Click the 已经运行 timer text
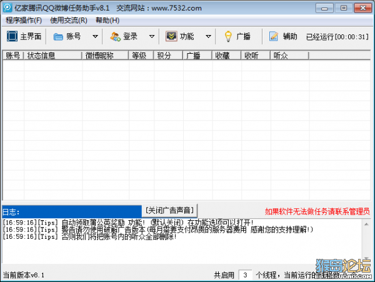This screenshot has width=375, height=282. [x=337, y=37]
